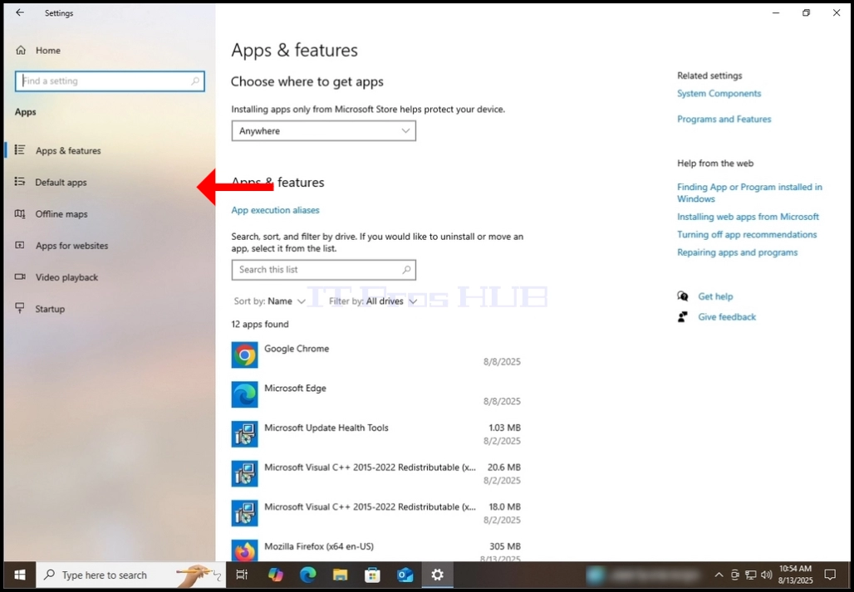
Task: Click the magnifier icon in Find a setting
Action: click(195, 81)
